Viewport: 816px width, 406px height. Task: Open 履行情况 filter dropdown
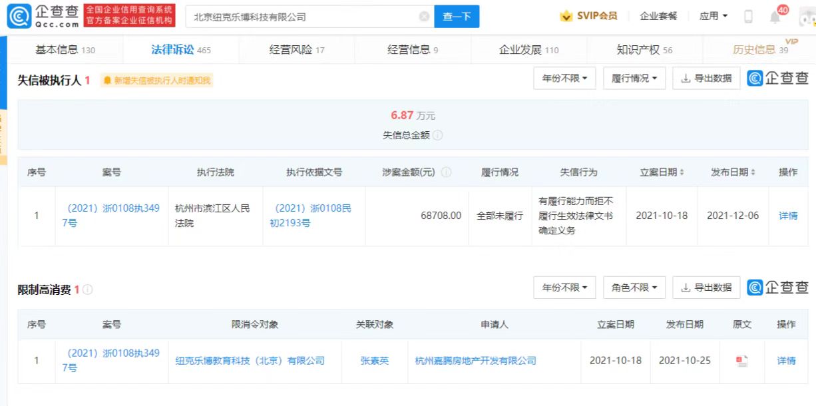click(634, 79)
